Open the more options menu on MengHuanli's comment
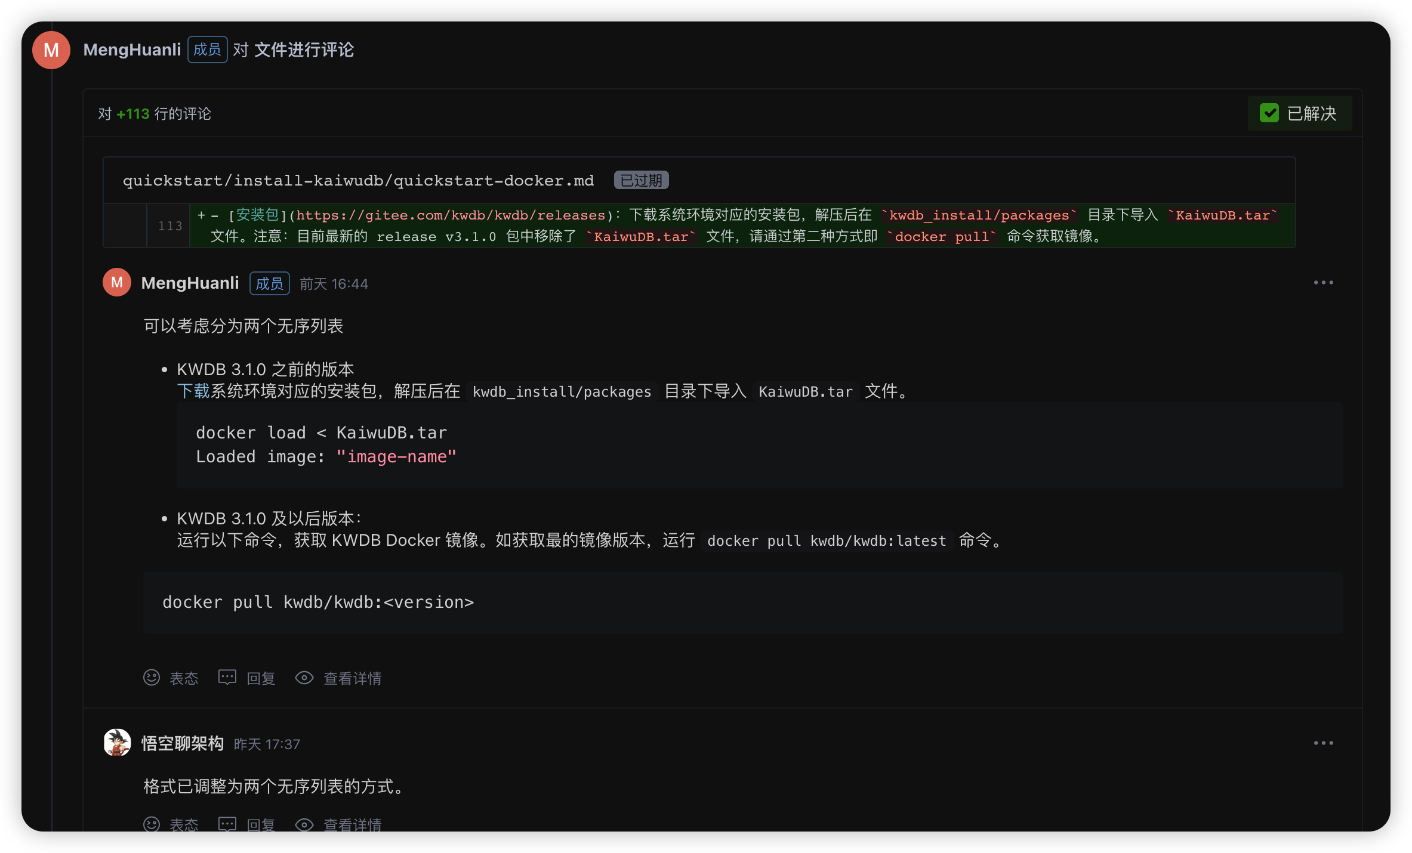Screen dimensions: 1412x853 (x=1324, y=282)
